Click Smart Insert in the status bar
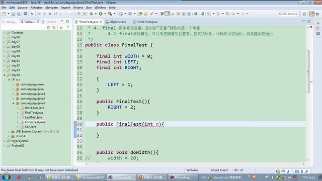 [219, 170]
